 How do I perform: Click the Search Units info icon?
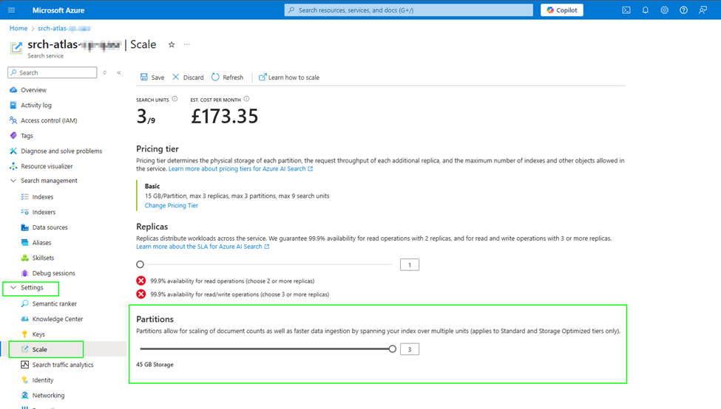pyautogui.click(x=175, y=99)
